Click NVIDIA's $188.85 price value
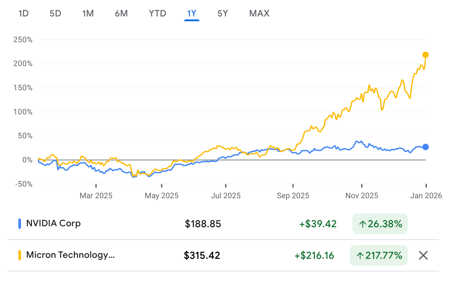Viewport: 452px width, 283px height. click(x=203, y=223)
